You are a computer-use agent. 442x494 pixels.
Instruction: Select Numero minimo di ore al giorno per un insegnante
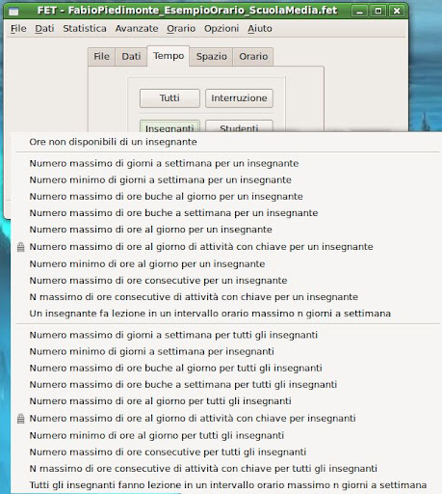tap(147, 264)
